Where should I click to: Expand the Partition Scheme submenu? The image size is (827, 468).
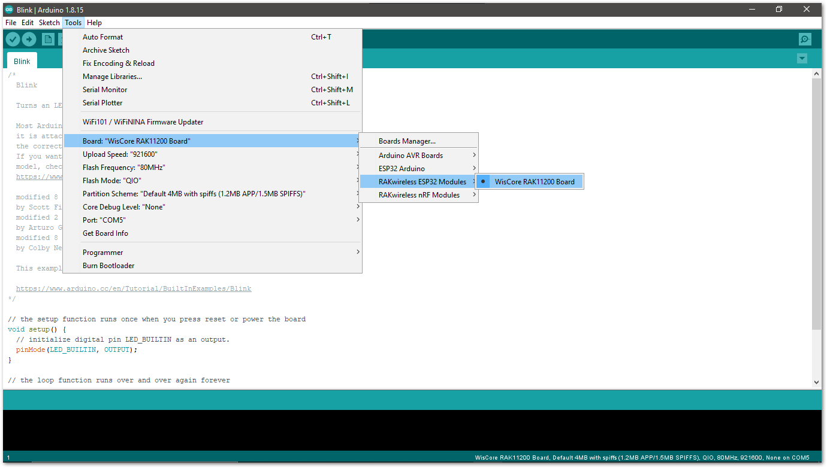(x=212, y=194)
